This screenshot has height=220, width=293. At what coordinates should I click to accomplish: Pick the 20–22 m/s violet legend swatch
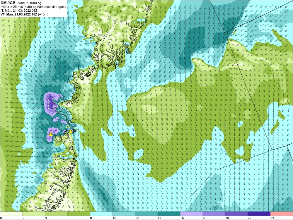tap(236, 214)
